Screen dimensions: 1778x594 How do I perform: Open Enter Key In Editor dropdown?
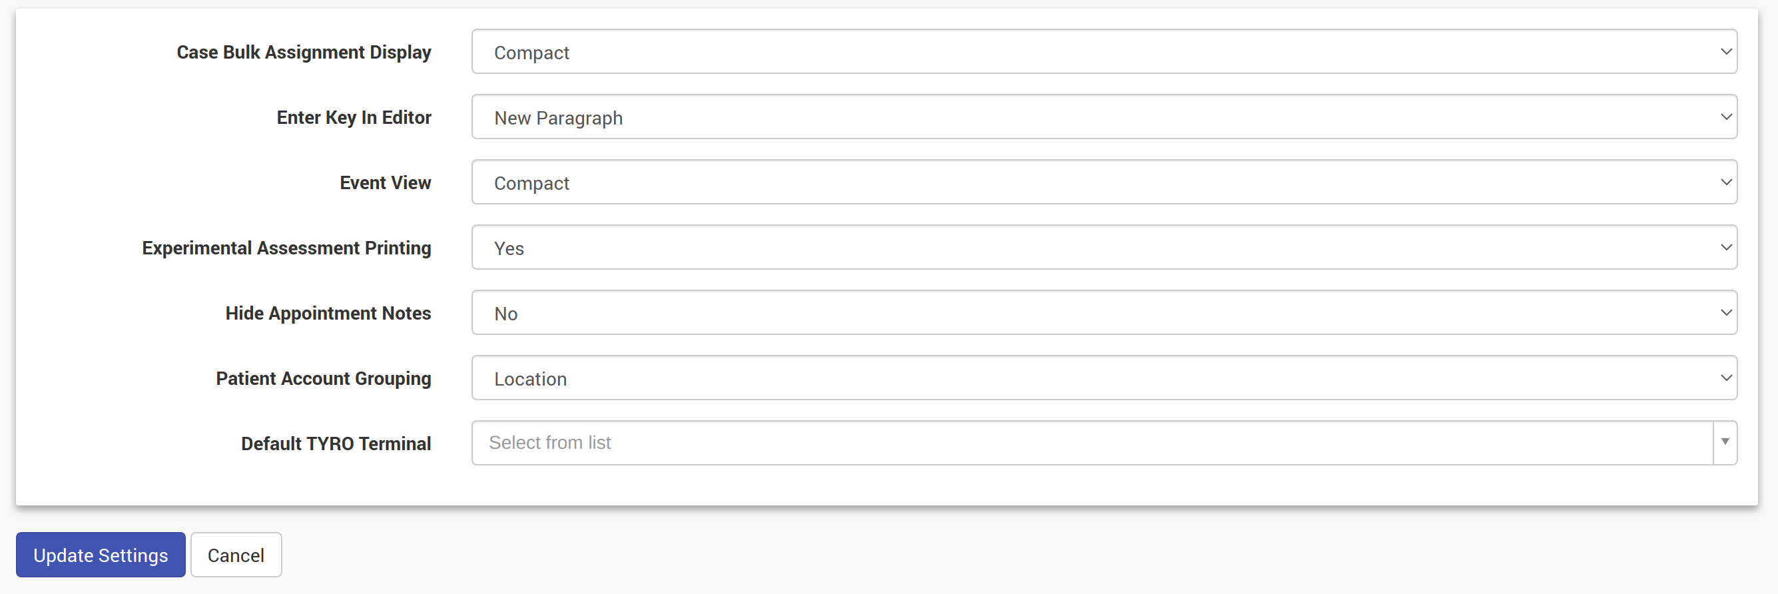pyautogui.click(x=1103, y=117)
